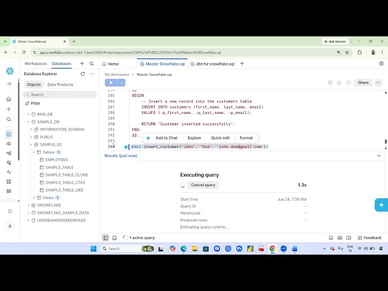Open the editor more options ellipsis
This screenshot has width=388, height=291.
(x=378, y=82)
